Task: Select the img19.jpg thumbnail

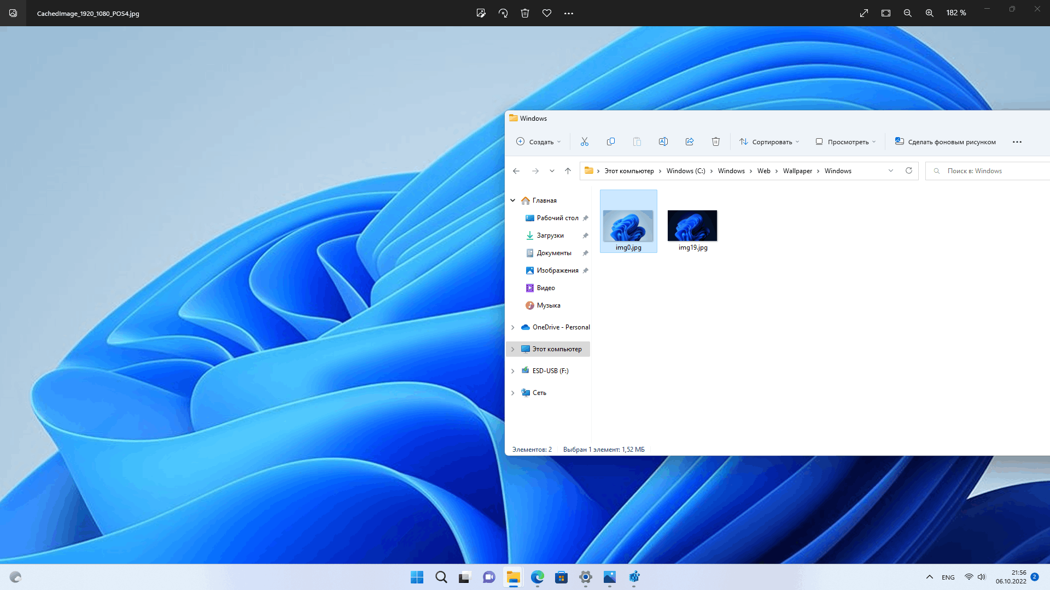Action: click(x=692, y=225)
